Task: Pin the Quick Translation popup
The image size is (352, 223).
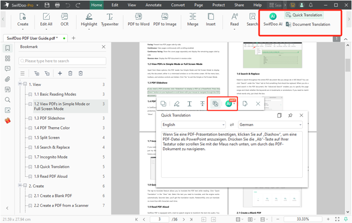Action: pos(290,115)
